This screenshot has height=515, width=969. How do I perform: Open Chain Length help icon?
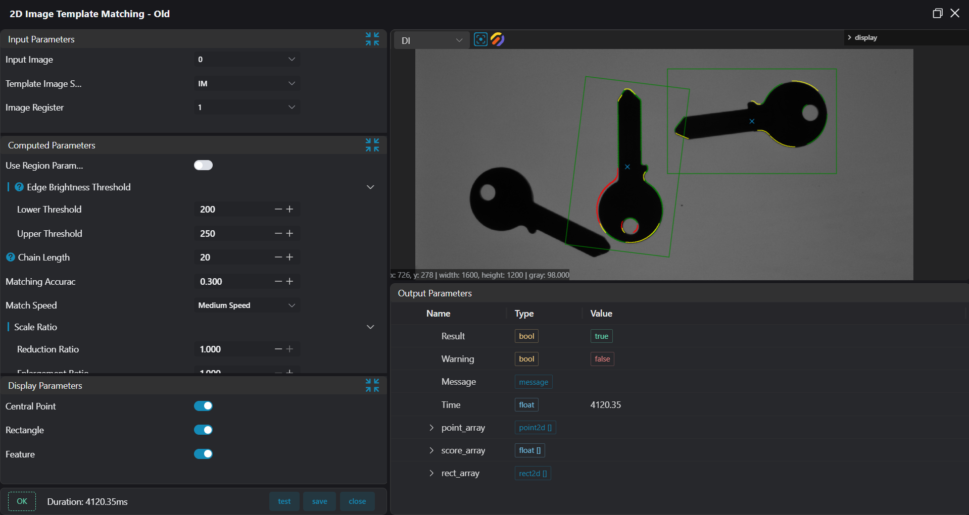pyautogui.click(x=11, y=257)
